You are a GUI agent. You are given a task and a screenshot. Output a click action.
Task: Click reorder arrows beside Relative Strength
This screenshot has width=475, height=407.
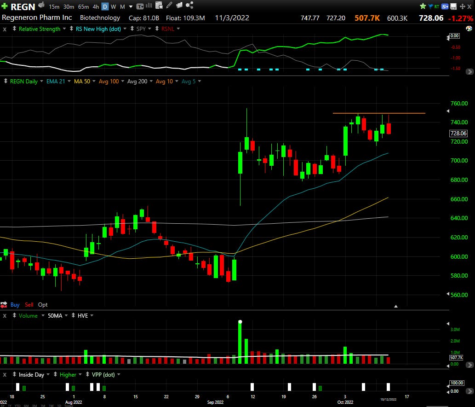coord(14,29)
